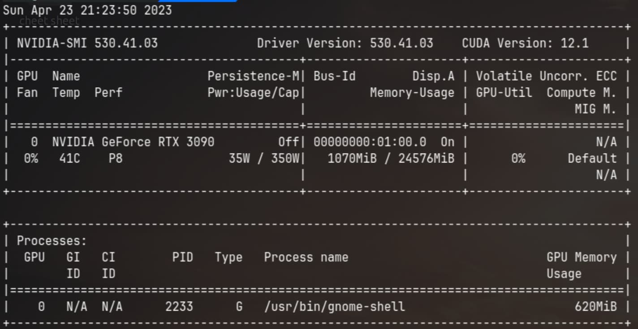The width and height of the screenshot is (638, 329).
Task: Click the timestamp Sun Apr 23 21:23:50 2023
Action: pos(87,10)
